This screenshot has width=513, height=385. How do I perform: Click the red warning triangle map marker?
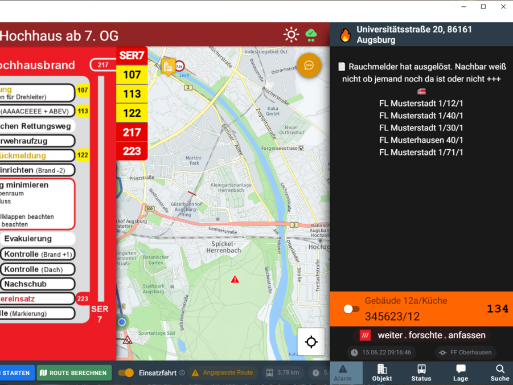click(235, 280)
